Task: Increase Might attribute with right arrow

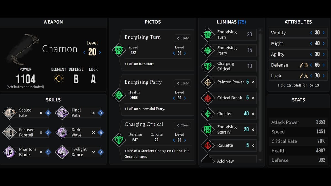Action: click(x=324, y=44)
